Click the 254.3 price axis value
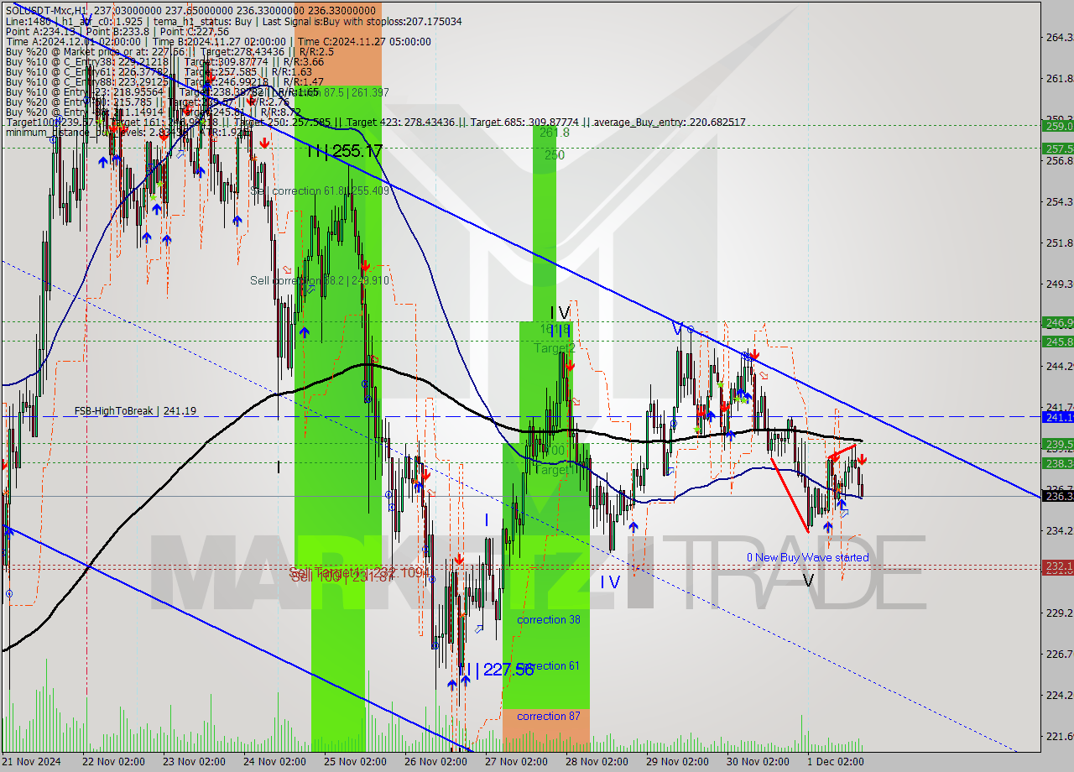Screen dimensions: 1074x772 point(1059,202)
